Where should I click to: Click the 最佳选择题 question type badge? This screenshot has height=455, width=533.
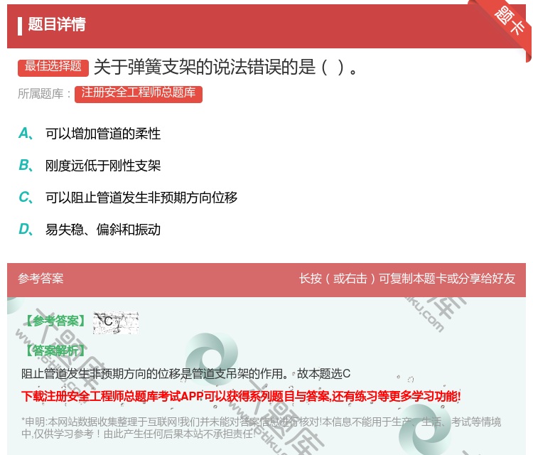[53, 67]
